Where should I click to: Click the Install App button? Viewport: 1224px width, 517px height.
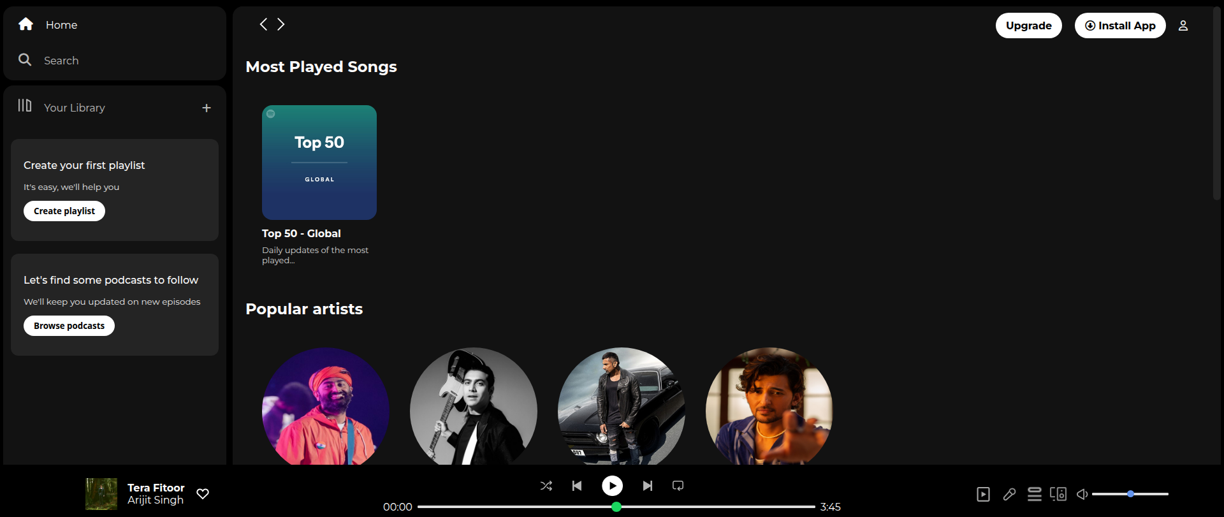pyautogui.click(x=1119, y=25)
